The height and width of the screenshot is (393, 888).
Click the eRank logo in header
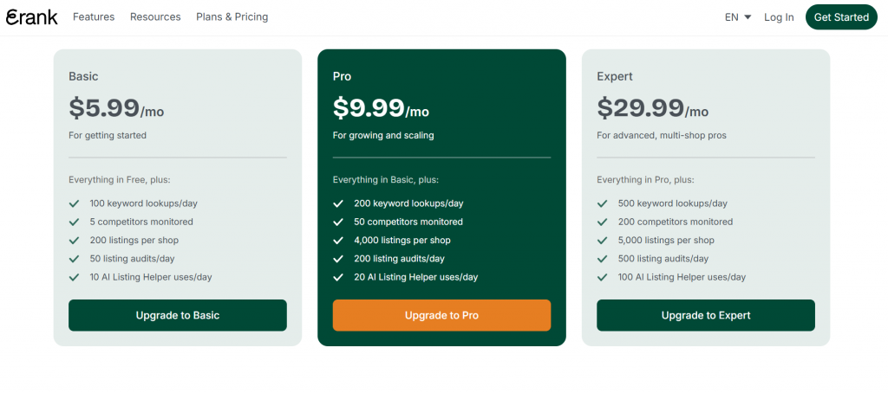(x=32, y=17)
